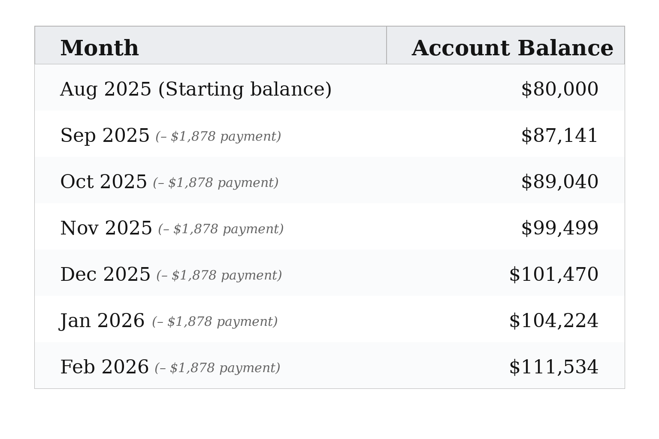Click the $101,470 balance value
This screenshot has width=659, height=439.
[553, 275]
